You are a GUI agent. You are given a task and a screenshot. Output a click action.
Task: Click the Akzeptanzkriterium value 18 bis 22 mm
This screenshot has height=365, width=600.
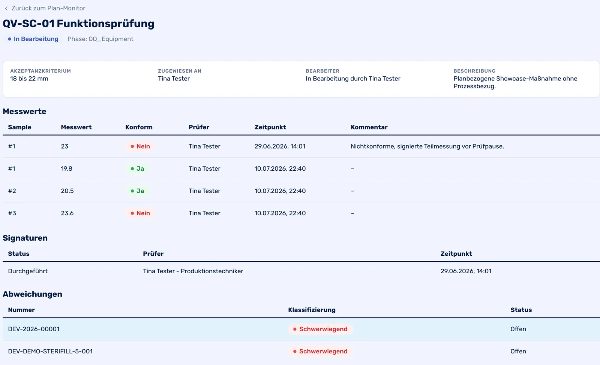point(29,79)
